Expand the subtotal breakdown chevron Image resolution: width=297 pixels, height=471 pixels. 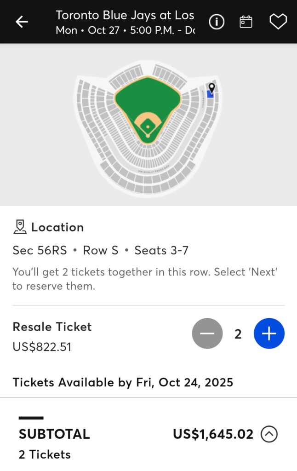[269, 434]
